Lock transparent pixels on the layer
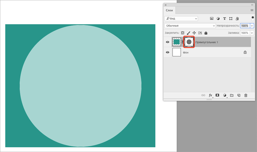 (182, 33)
